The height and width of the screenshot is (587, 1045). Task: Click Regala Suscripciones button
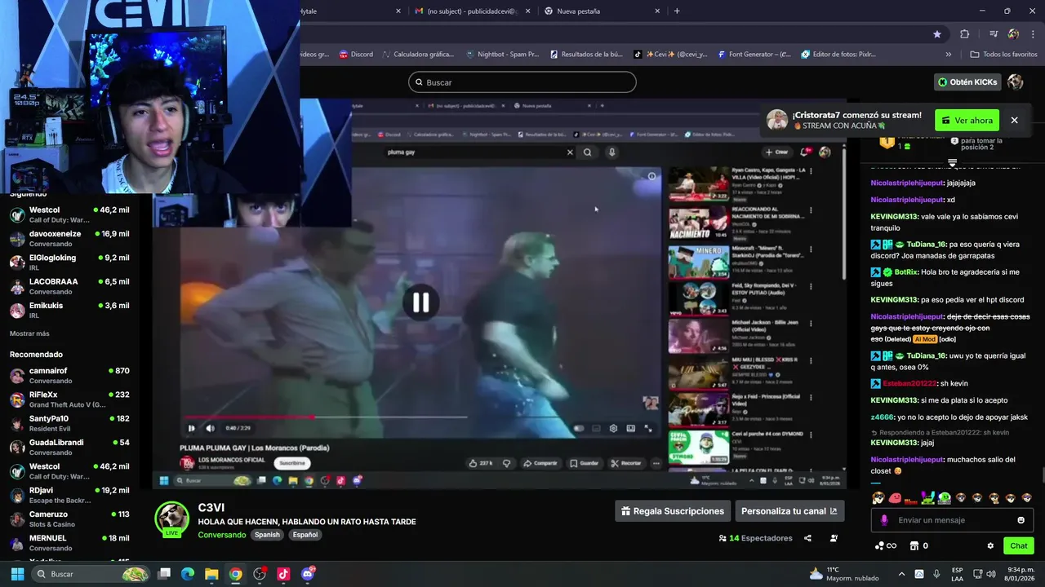click(x=673, y=511)
